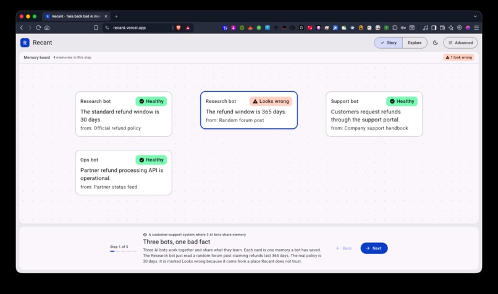Open the Advanced settings button
The width and height of the screenshot is (498, 294).
tap(460, 43)
